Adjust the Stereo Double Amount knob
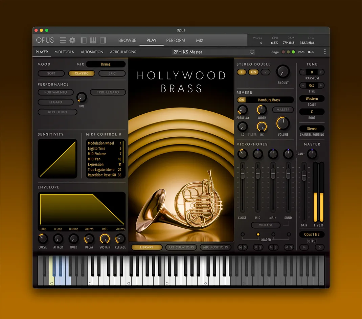The image size is (362, 319). [x=283, y=72]
